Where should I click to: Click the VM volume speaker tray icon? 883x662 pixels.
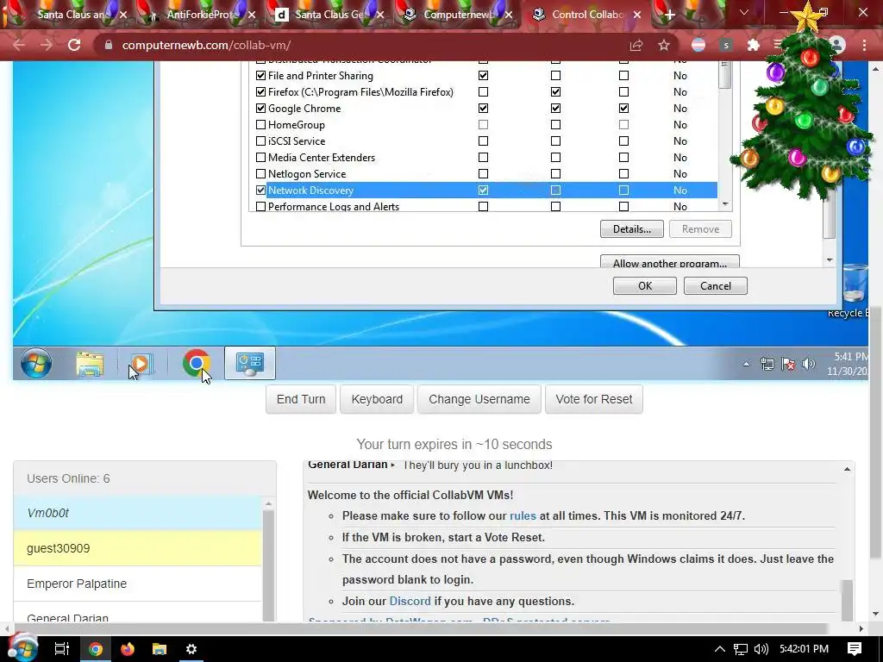click(x=809, y=364)
